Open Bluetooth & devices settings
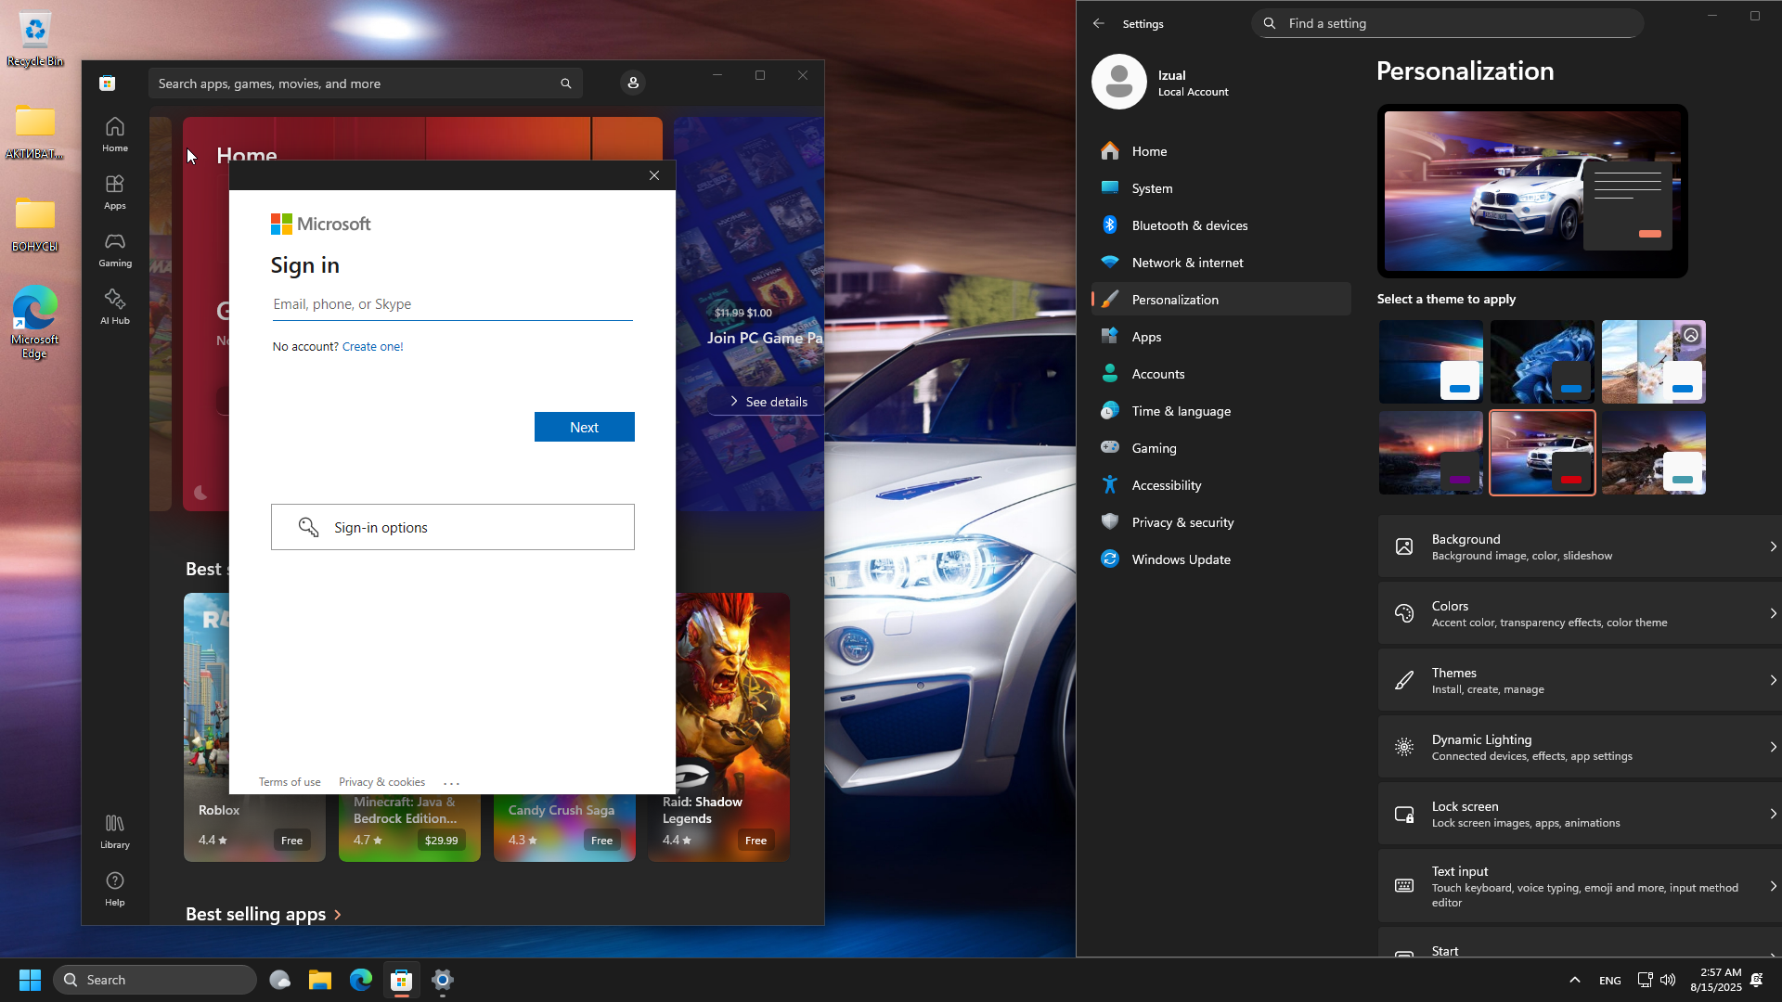 [x=1220, y=225]
